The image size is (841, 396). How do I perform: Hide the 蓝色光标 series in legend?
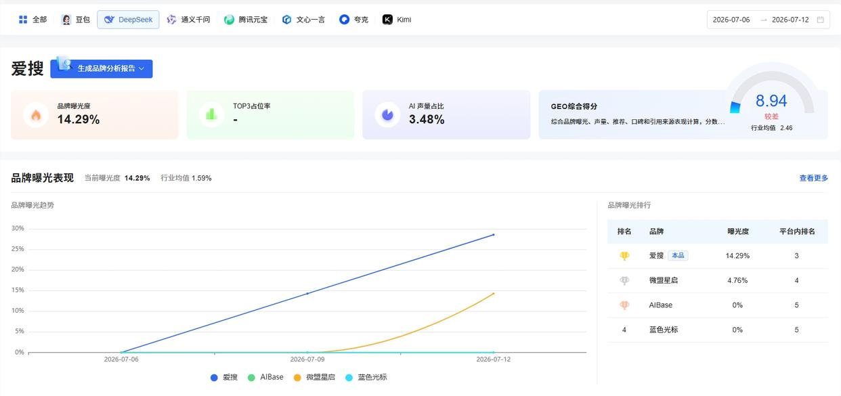point(366,377)
